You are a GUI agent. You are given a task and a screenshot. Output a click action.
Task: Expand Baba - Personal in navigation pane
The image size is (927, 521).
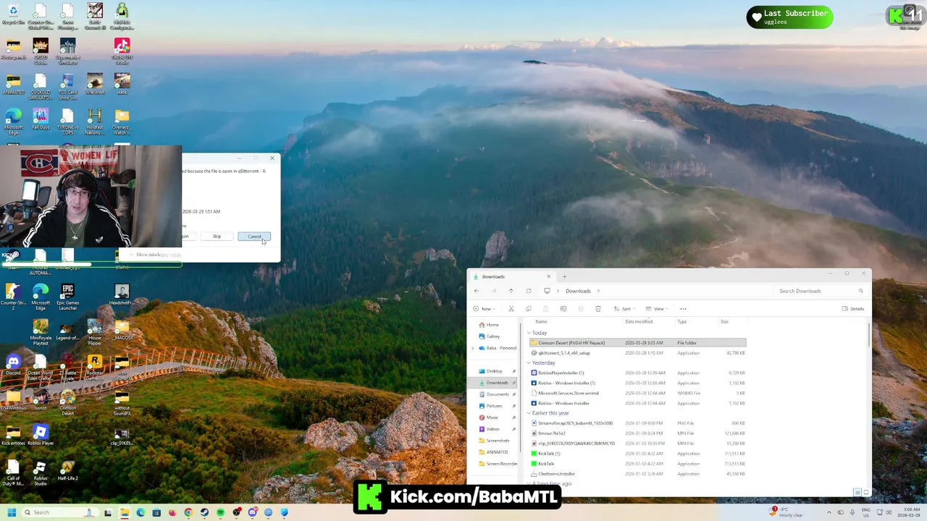[x=474, y=348]
